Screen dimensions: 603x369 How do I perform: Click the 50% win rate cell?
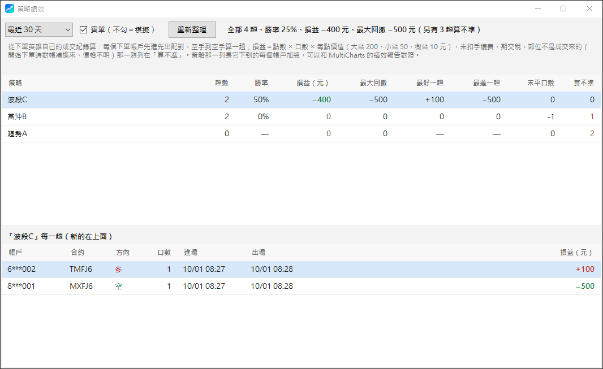click(261, 100)
